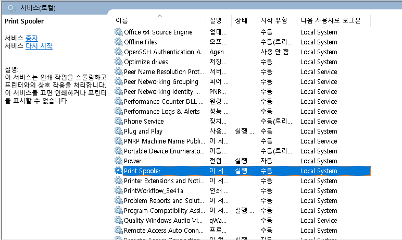Click the 중지 (stop service) link

(x=32, y=38)
